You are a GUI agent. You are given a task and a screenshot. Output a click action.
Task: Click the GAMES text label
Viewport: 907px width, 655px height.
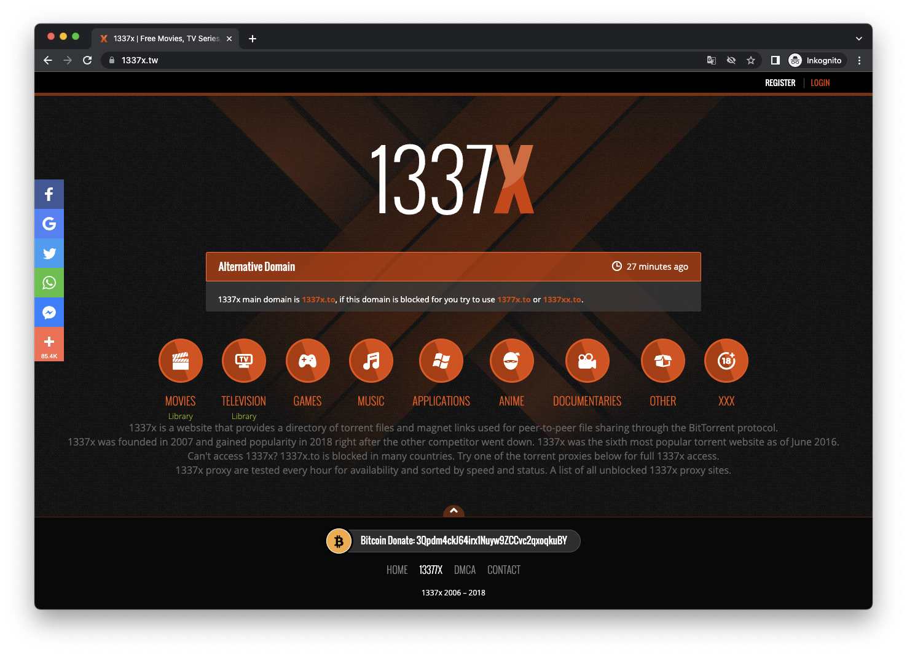(x=308, y=401)
